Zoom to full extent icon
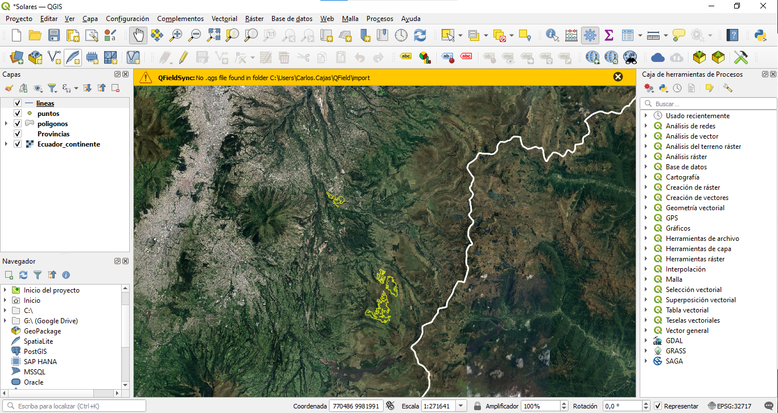 click(213, 35)
